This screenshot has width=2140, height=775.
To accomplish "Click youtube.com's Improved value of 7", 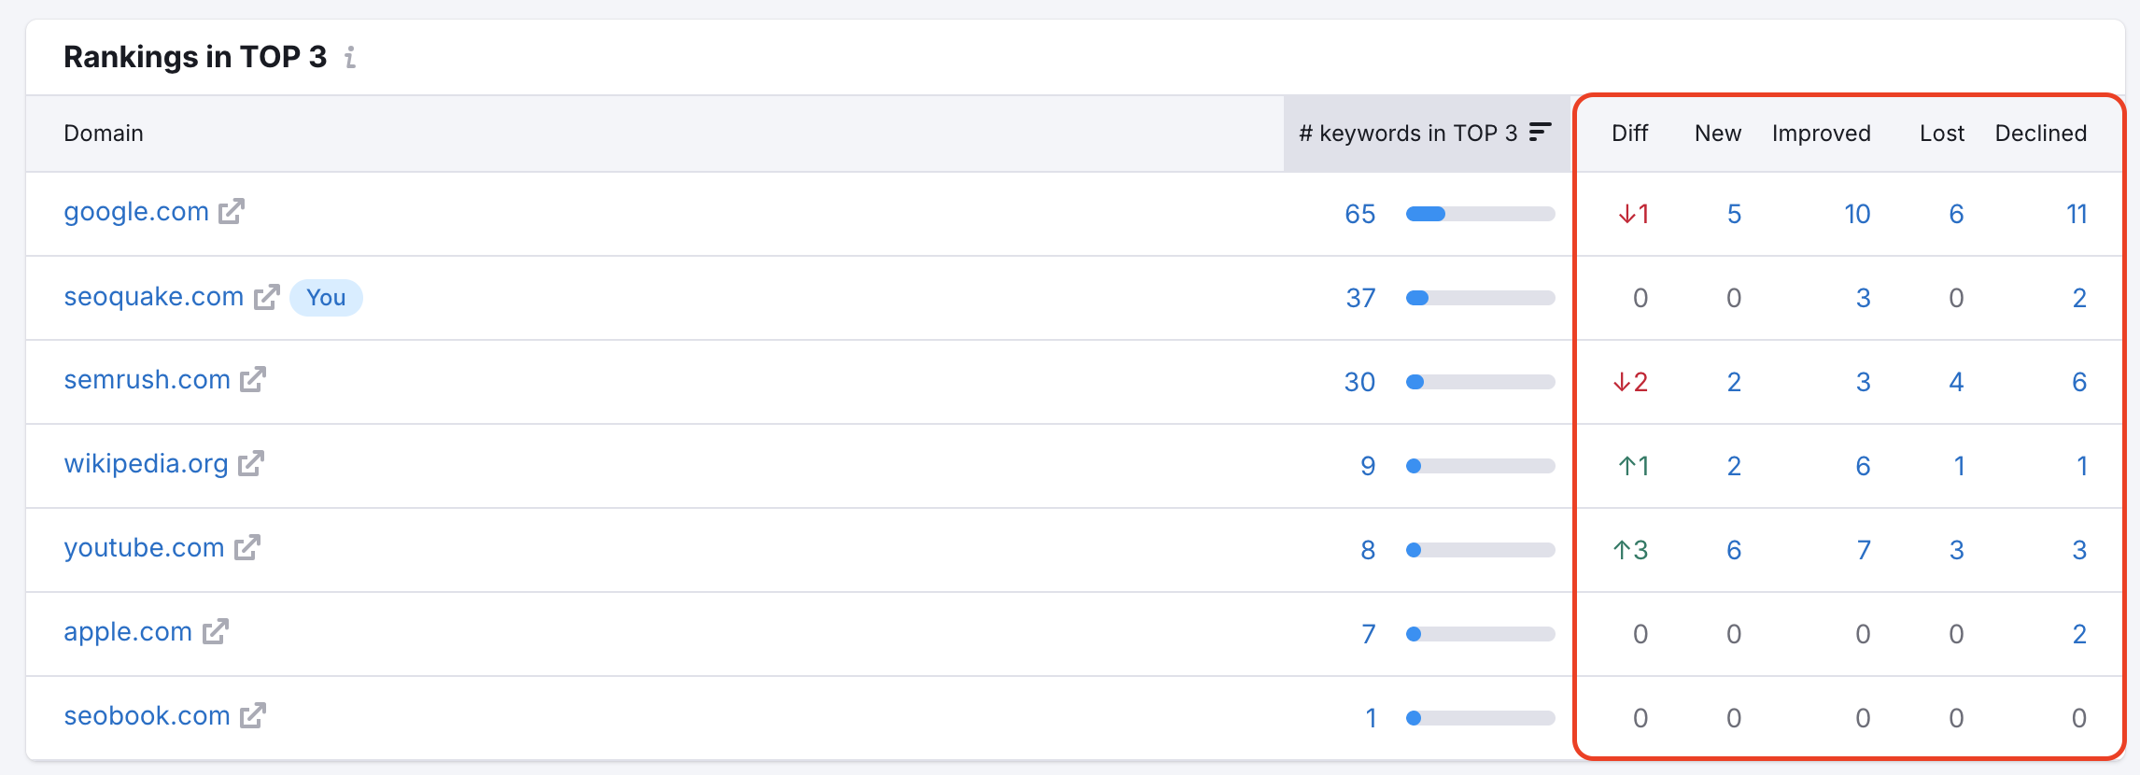I will pos(1863,550).
